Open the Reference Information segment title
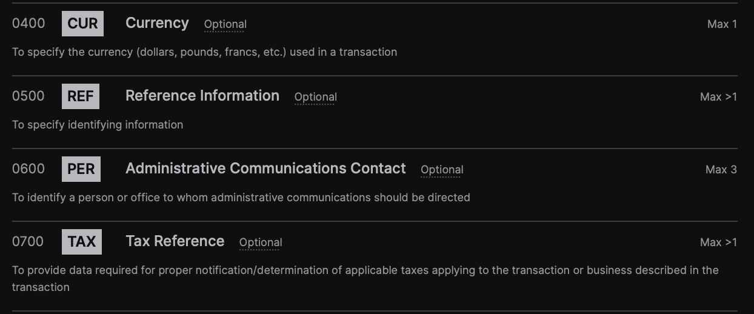 pos(202,96)
